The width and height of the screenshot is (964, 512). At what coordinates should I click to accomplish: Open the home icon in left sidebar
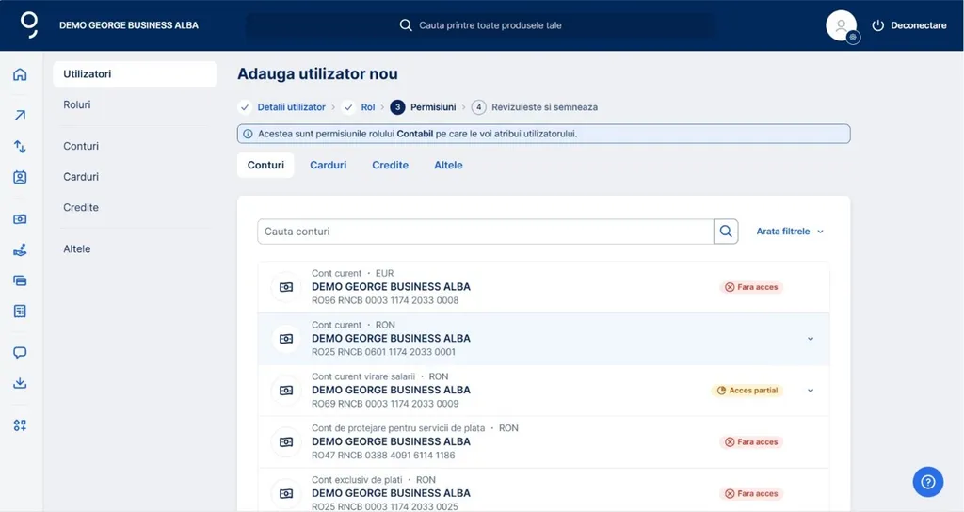click(20, 75)
